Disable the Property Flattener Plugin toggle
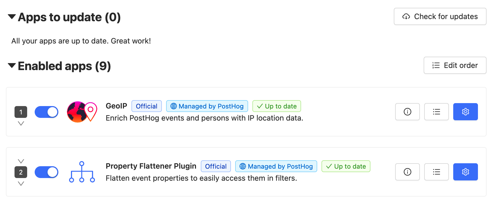The width and height of the screenshot is (493, 203). [46, 172]
